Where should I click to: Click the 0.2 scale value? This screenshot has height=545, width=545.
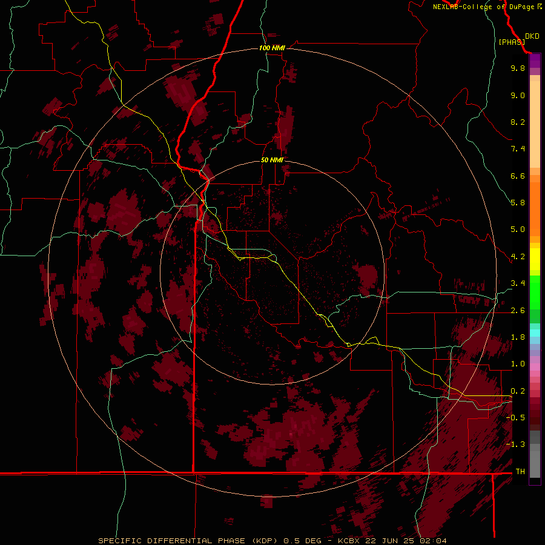click(x=518, y=391)
